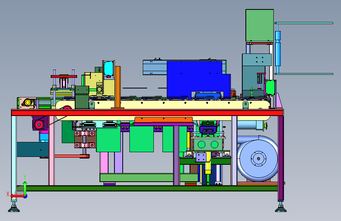Select the cyan part atop yellow bracket

pos(109,68)
